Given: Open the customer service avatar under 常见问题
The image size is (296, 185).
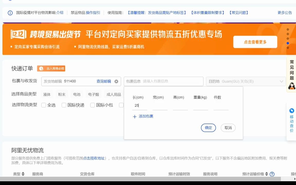Looking at the screenshot, I should [x=292, y=86].
